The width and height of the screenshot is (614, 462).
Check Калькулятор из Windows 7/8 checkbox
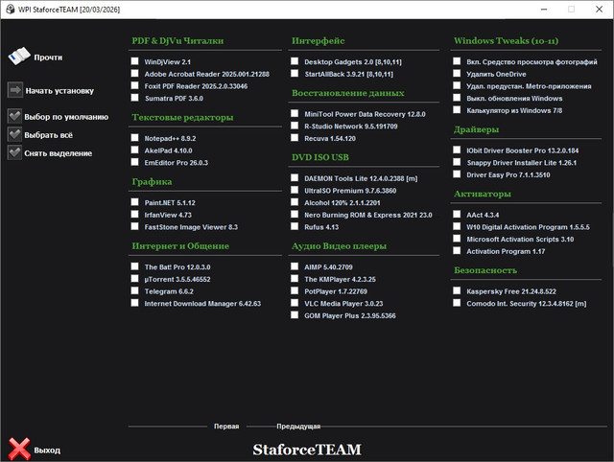tap(457, 109)
